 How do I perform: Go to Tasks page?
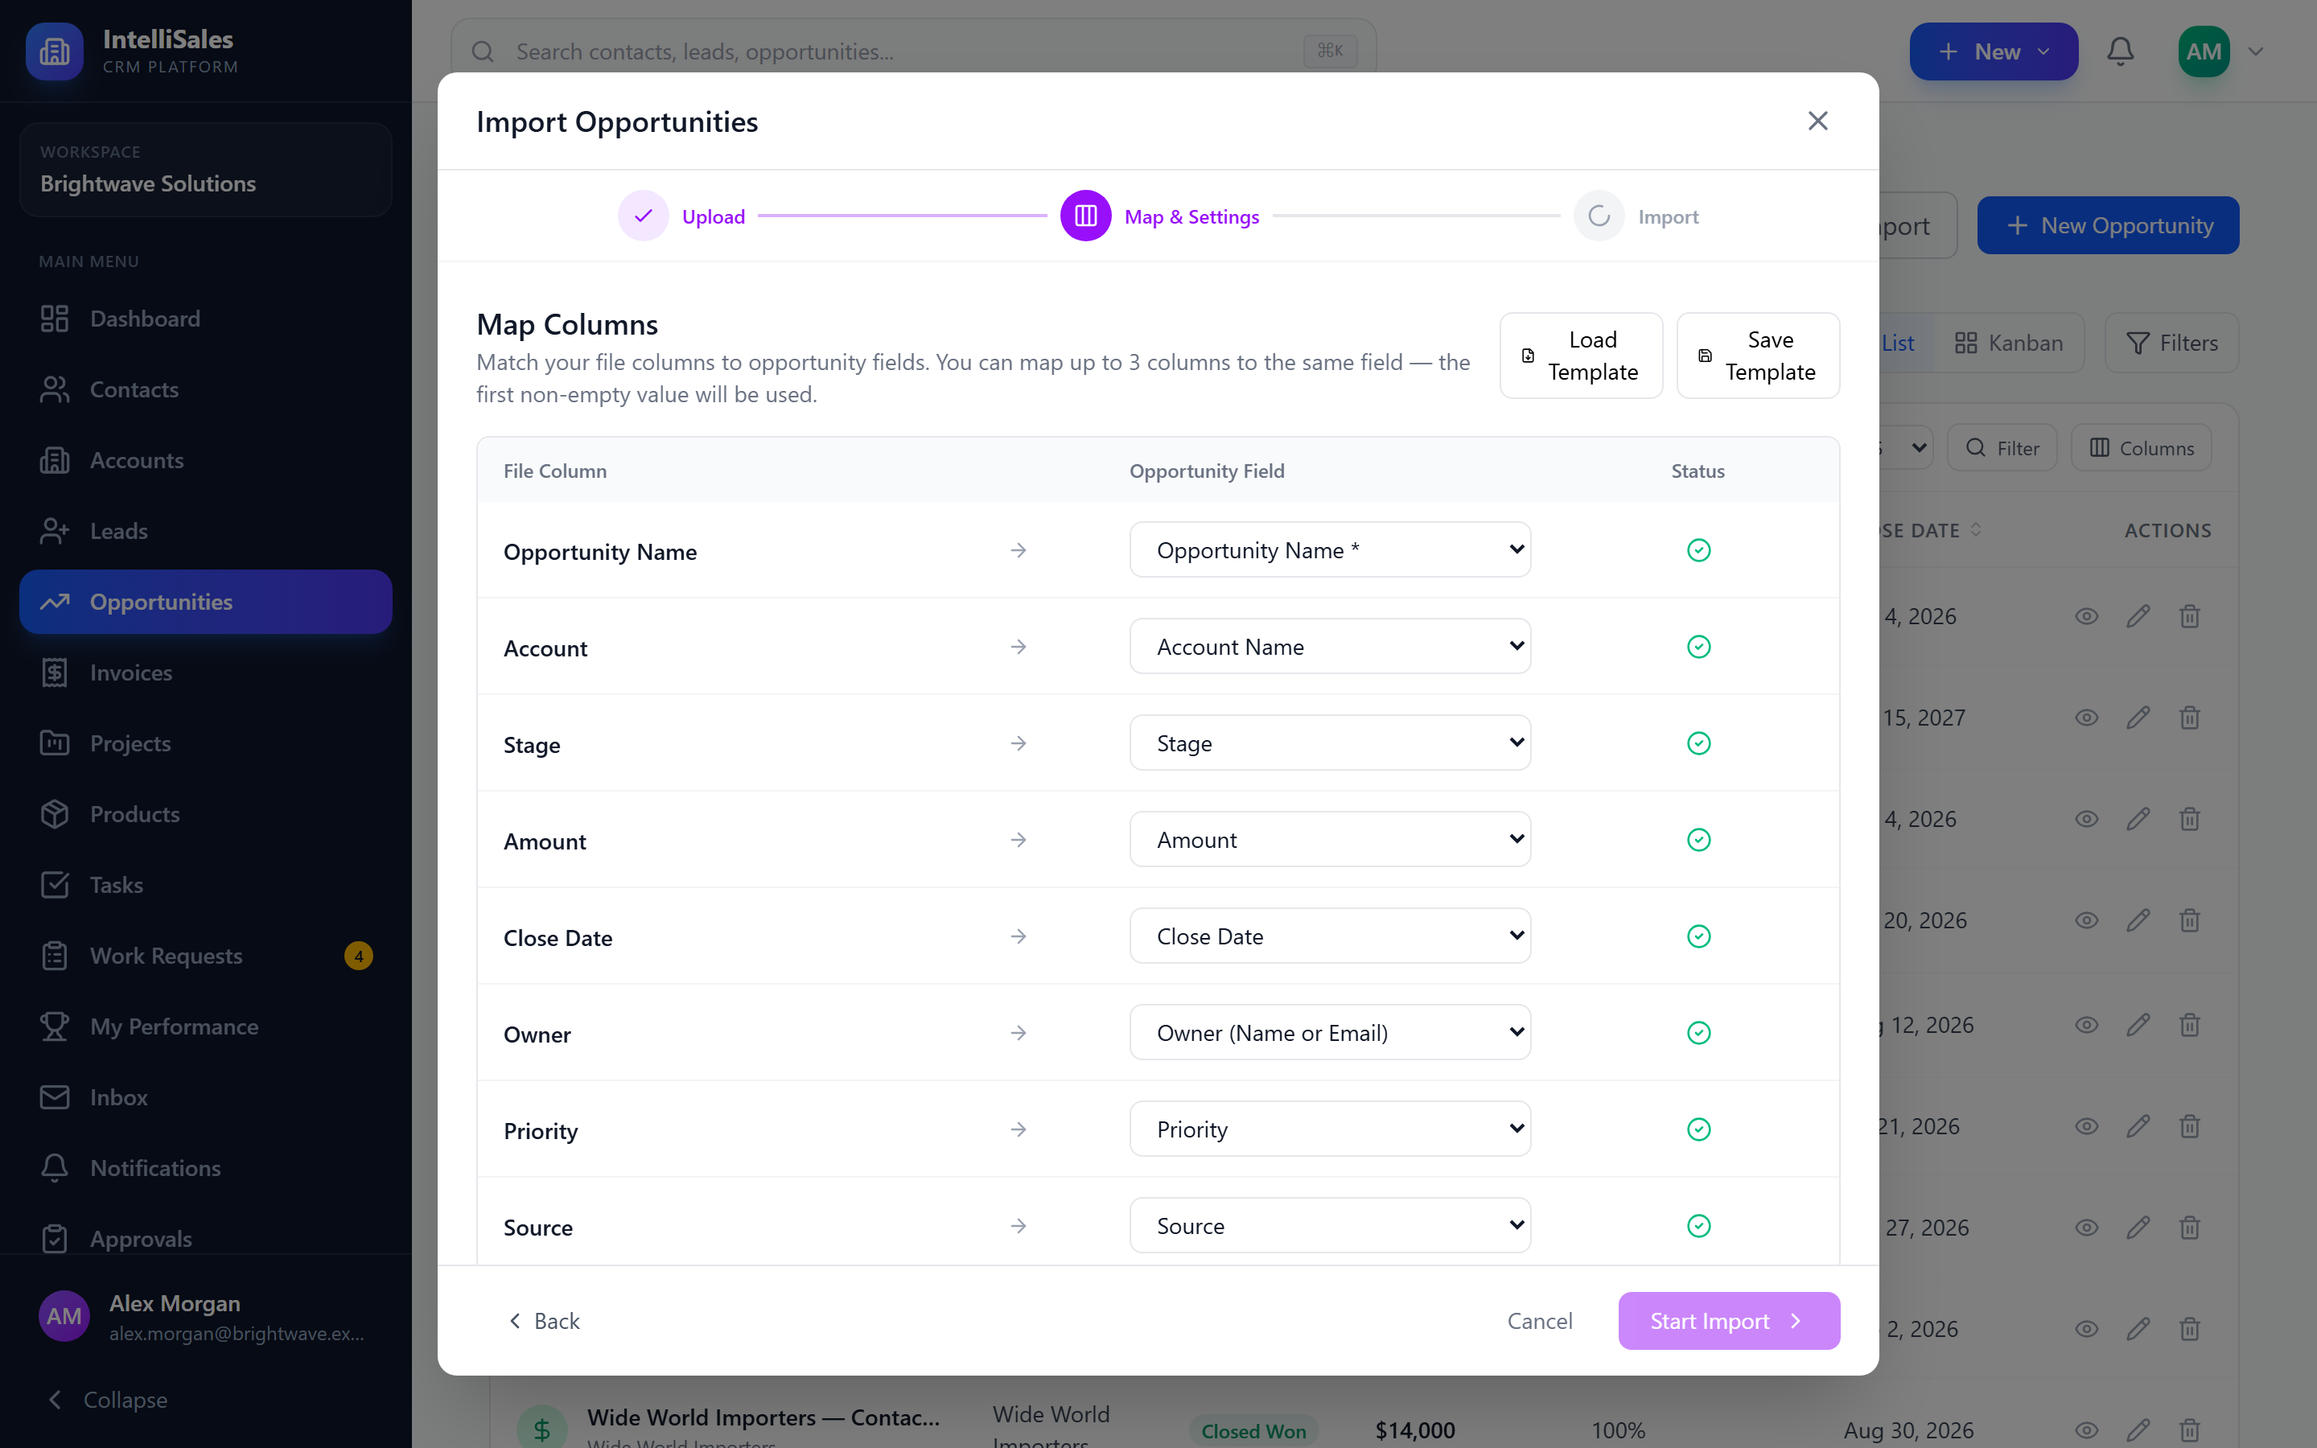pos(206,885)
